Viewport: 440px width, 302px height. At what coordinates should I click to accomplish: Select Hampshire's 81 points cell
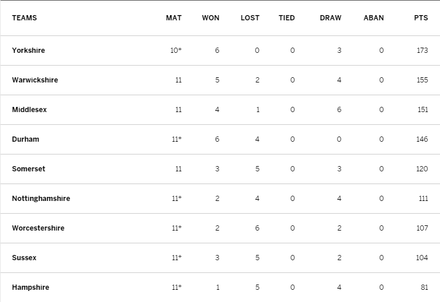pos(424,287)
